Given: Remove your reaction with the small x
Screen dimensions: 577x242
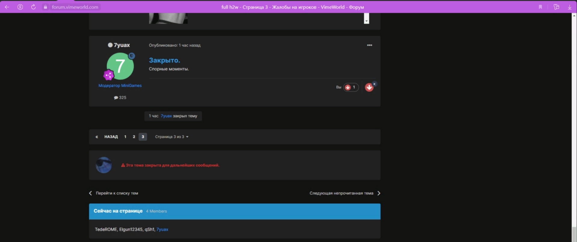Looking at the screenshot, I should point(374,84).
